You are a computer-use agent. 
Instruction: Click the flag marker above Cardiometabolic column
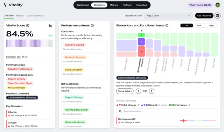click(x=141, y=31)
